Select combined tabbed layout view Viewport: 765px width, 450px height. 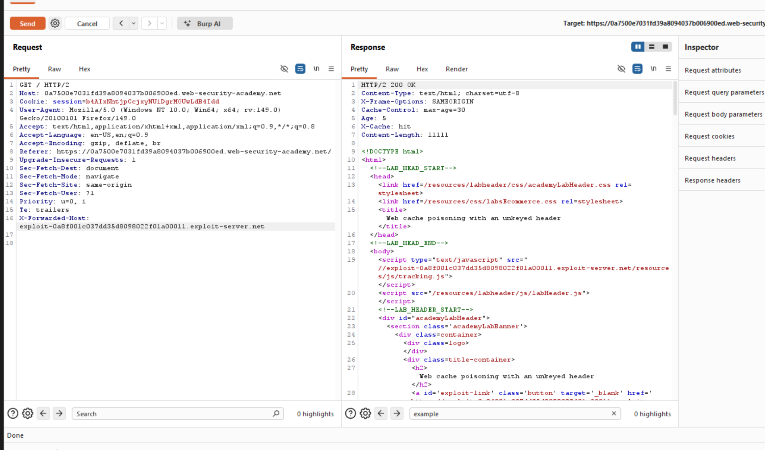tap(666, 47)
